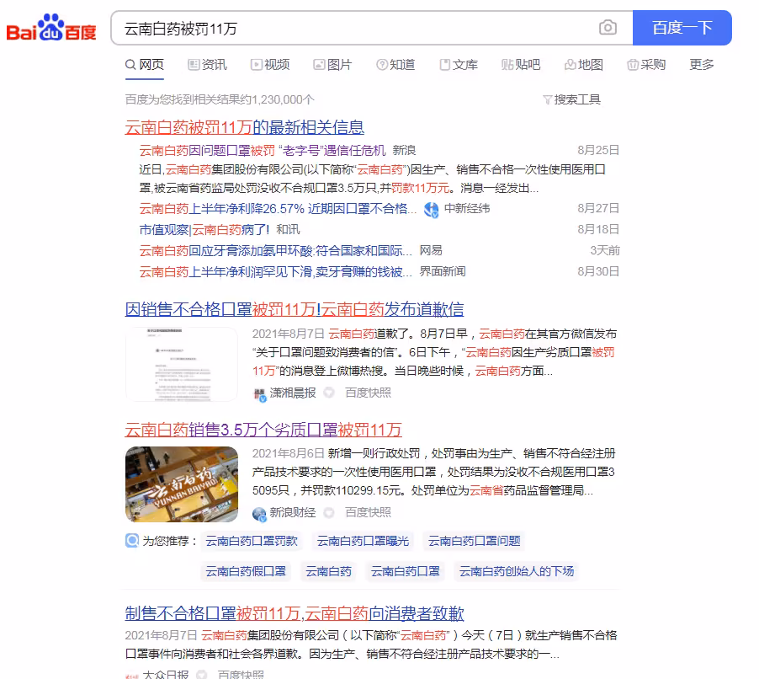Switch to the 文库 tab
The width and height of the screenshot is (759, 679).
(x=459, y=65)
